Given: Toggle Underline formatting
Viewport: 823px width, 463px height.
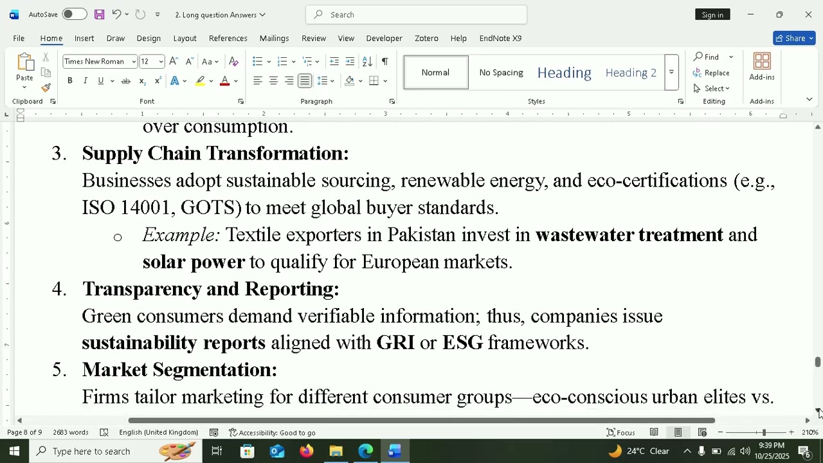Looking at the screenshot, I should tap(101, 81).
